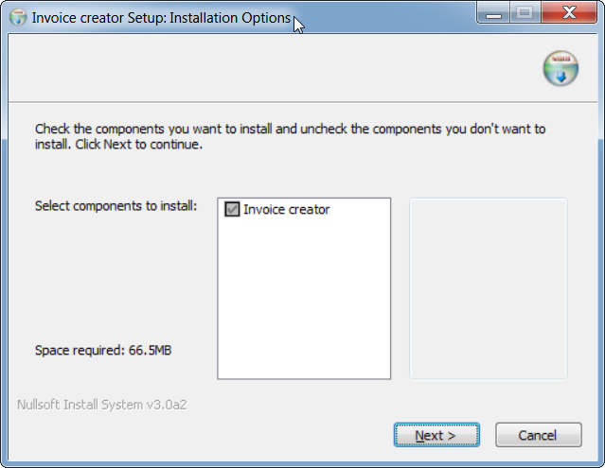Image resolution: width=605 pixels, height=468 pixels.
Task: Click the blank white header banner area
Action: (265, 69)
